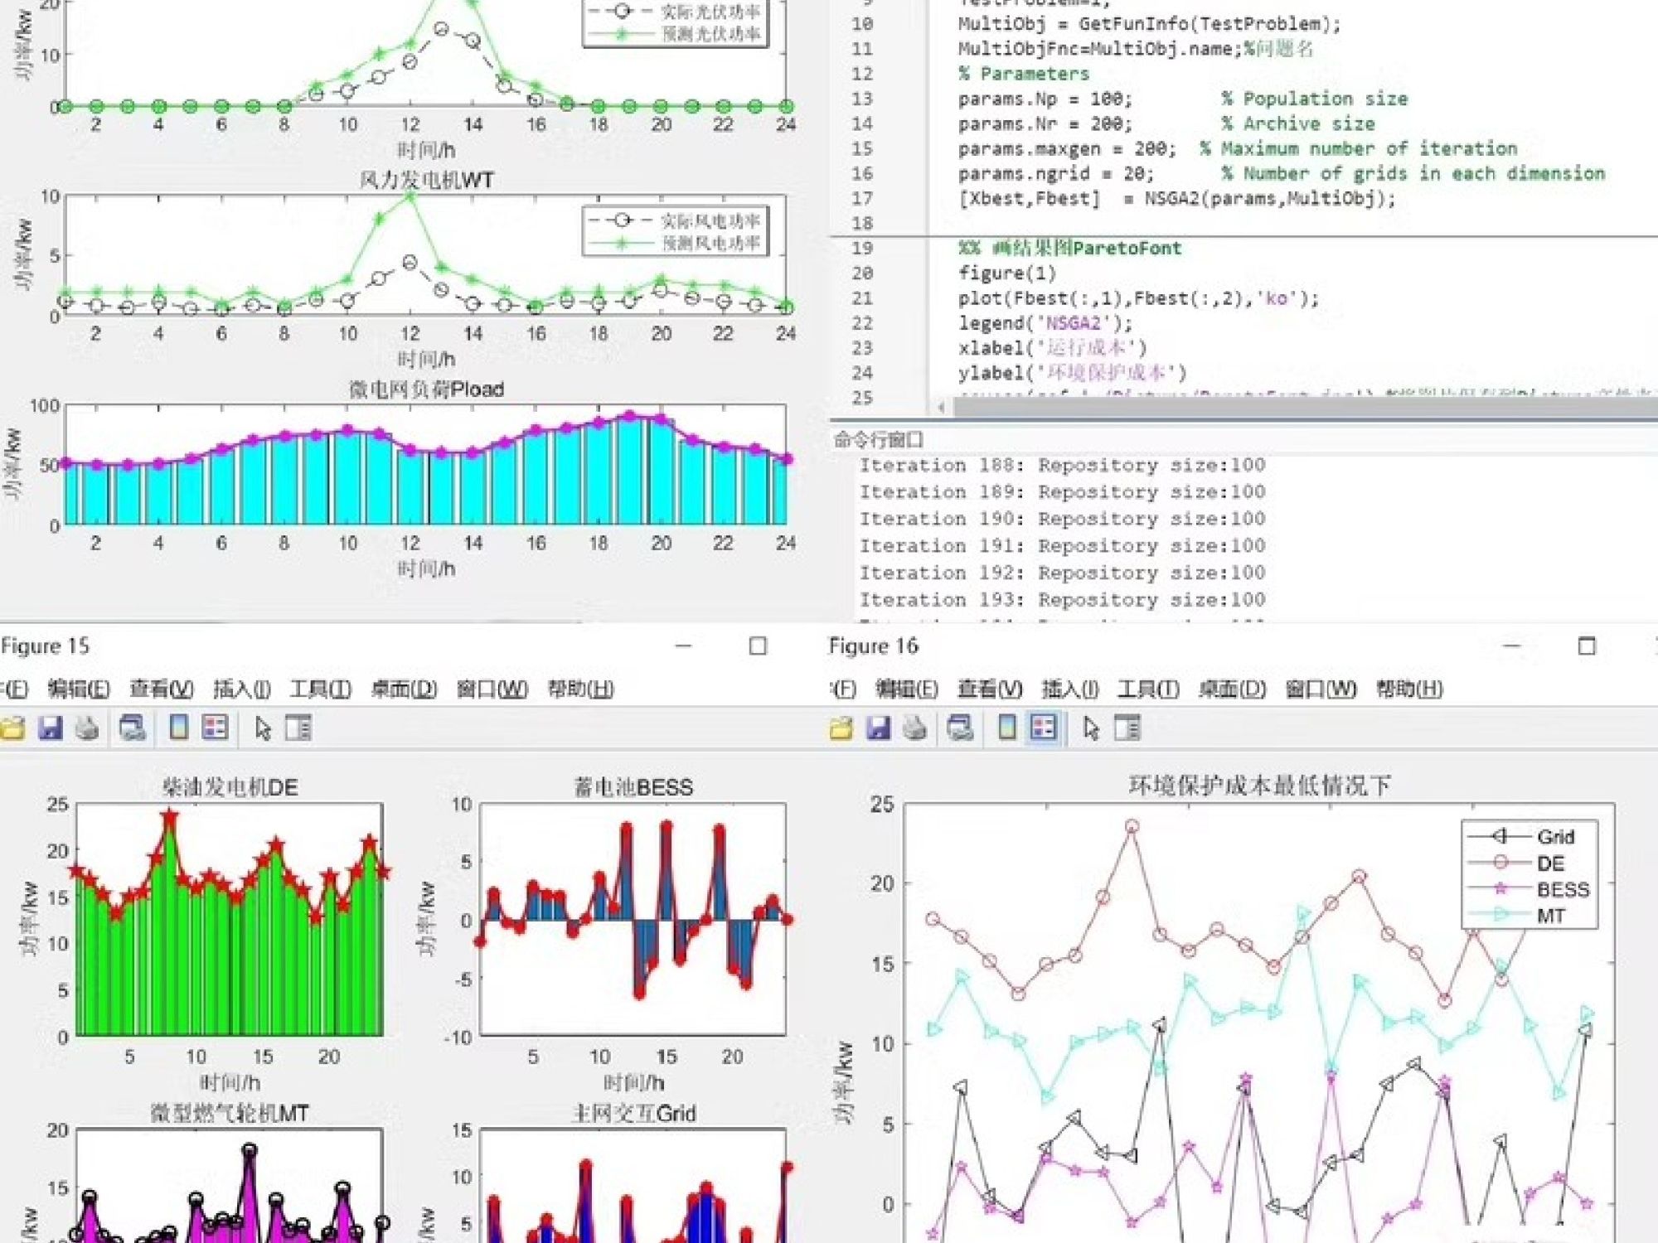Open Property Inspector icon in Figure 16
Screen dimensions: 1658x1243
point(1127,728)
